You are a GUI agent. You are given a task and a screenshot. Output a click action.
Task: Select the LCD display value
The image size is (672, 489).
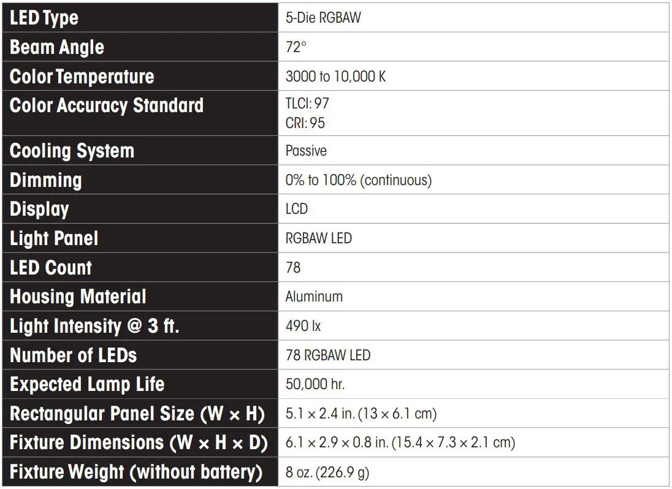pos(297,209)
